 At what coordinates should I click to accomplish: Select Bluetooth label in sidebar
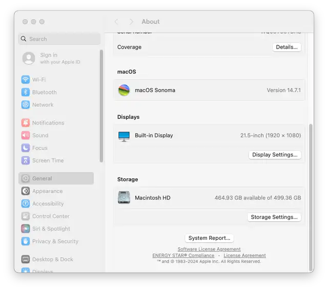coord(45,92)
